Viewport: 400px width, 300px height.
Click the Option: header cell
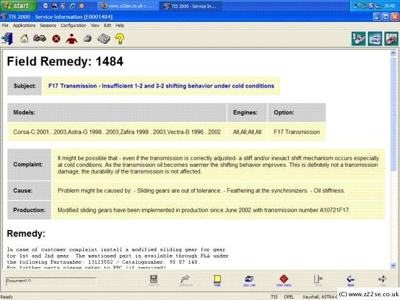coord(297,112)
